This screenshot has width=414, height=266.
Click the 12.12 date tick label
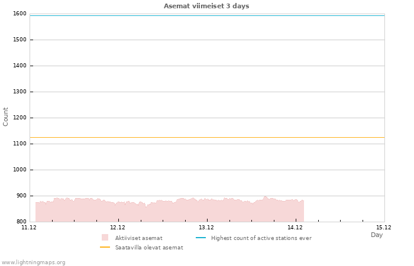[118, 227]
